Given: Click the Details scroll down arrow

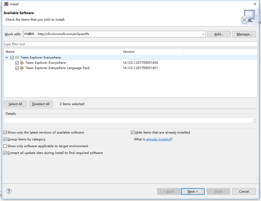Looking at the screenshot, I should [x=254, y=122].
